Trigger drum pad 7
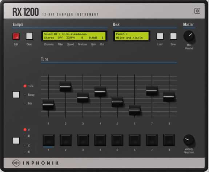The image size is (209, 172). (x=152, y=140)
